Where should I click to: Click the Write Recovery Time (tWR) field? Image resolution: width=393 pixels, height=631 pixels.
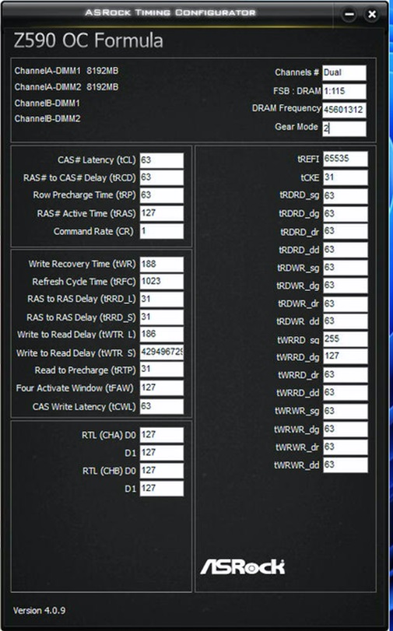(x=161, y=265)
